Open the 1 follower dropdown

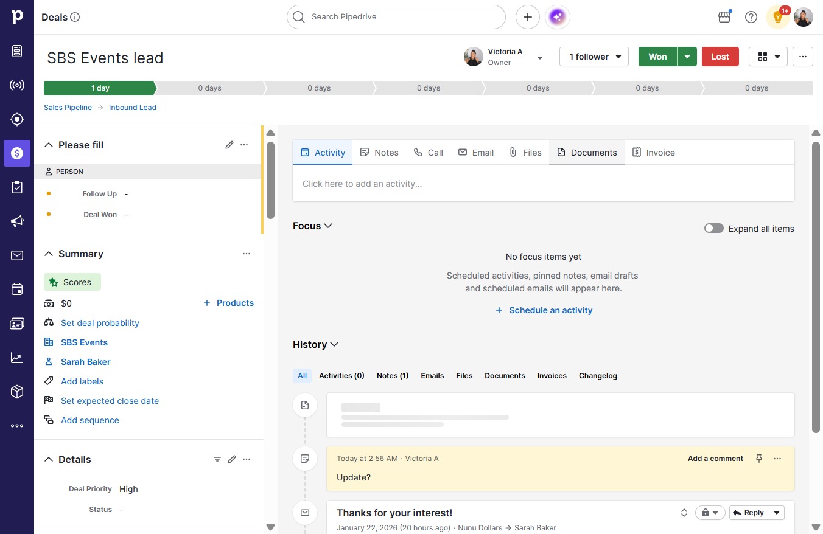(x=594, y=57)
